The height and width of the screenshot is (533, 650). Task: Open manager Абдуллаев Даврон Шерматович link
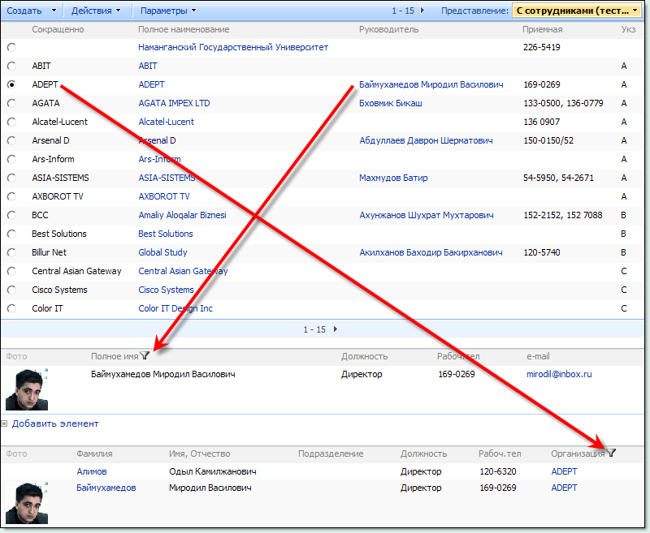[426, 140]
